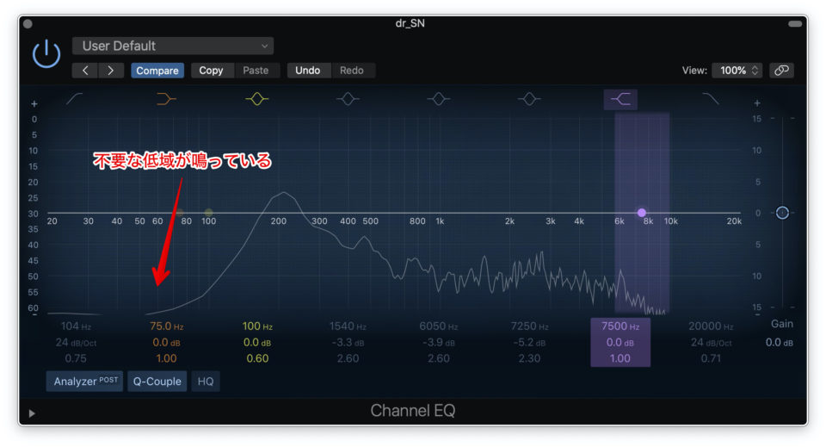The width and height of the screenshot is (826, 447).
Task: Toggle the Analyzer POST button
Action: point(85,382)
